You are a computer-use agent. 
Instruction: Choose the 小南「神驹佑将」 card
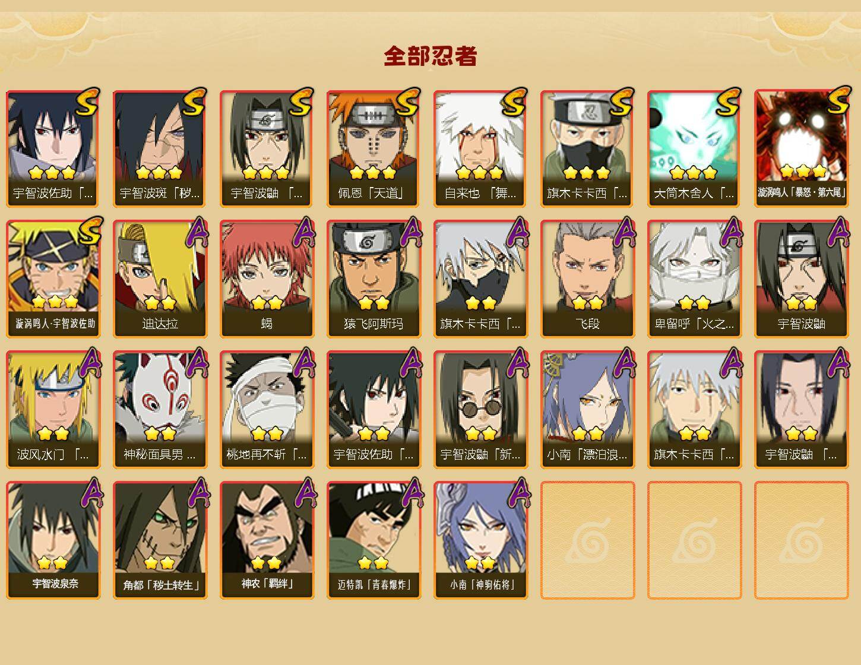(480, 540)
